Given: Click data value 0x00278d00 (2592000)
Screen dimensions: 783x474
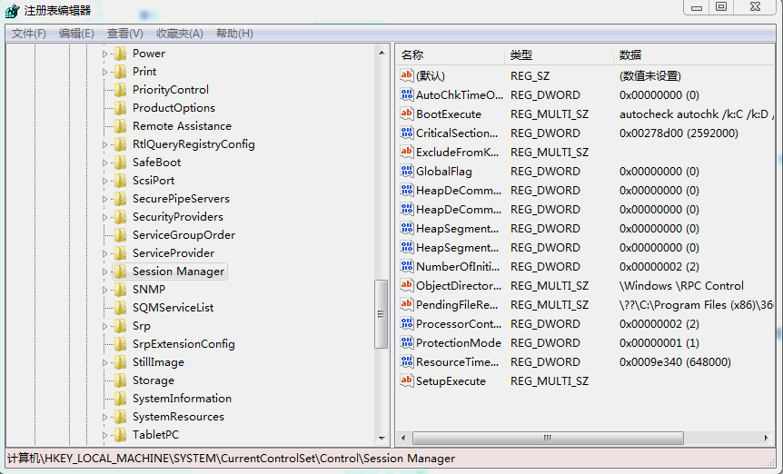Looking at the screenshot, I should pyautogui.click(x=679, y=133).
